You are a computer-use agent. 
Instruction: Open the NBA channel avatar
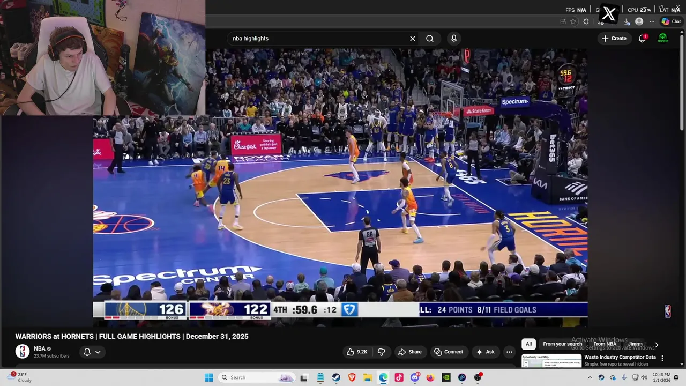point(23,352)
